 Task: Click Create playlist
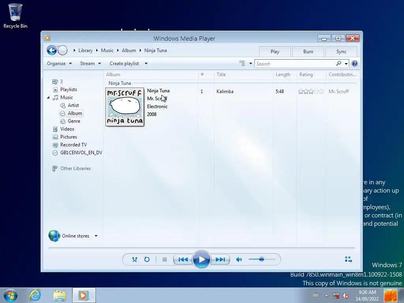tap(124, 64)
